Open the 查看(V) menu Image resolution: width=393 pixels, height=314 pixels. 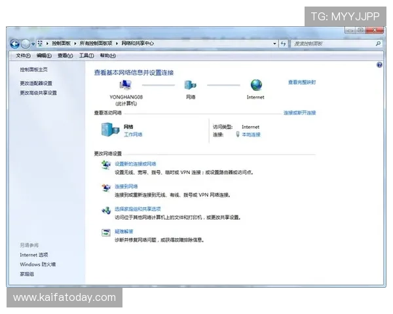(65, 56)
